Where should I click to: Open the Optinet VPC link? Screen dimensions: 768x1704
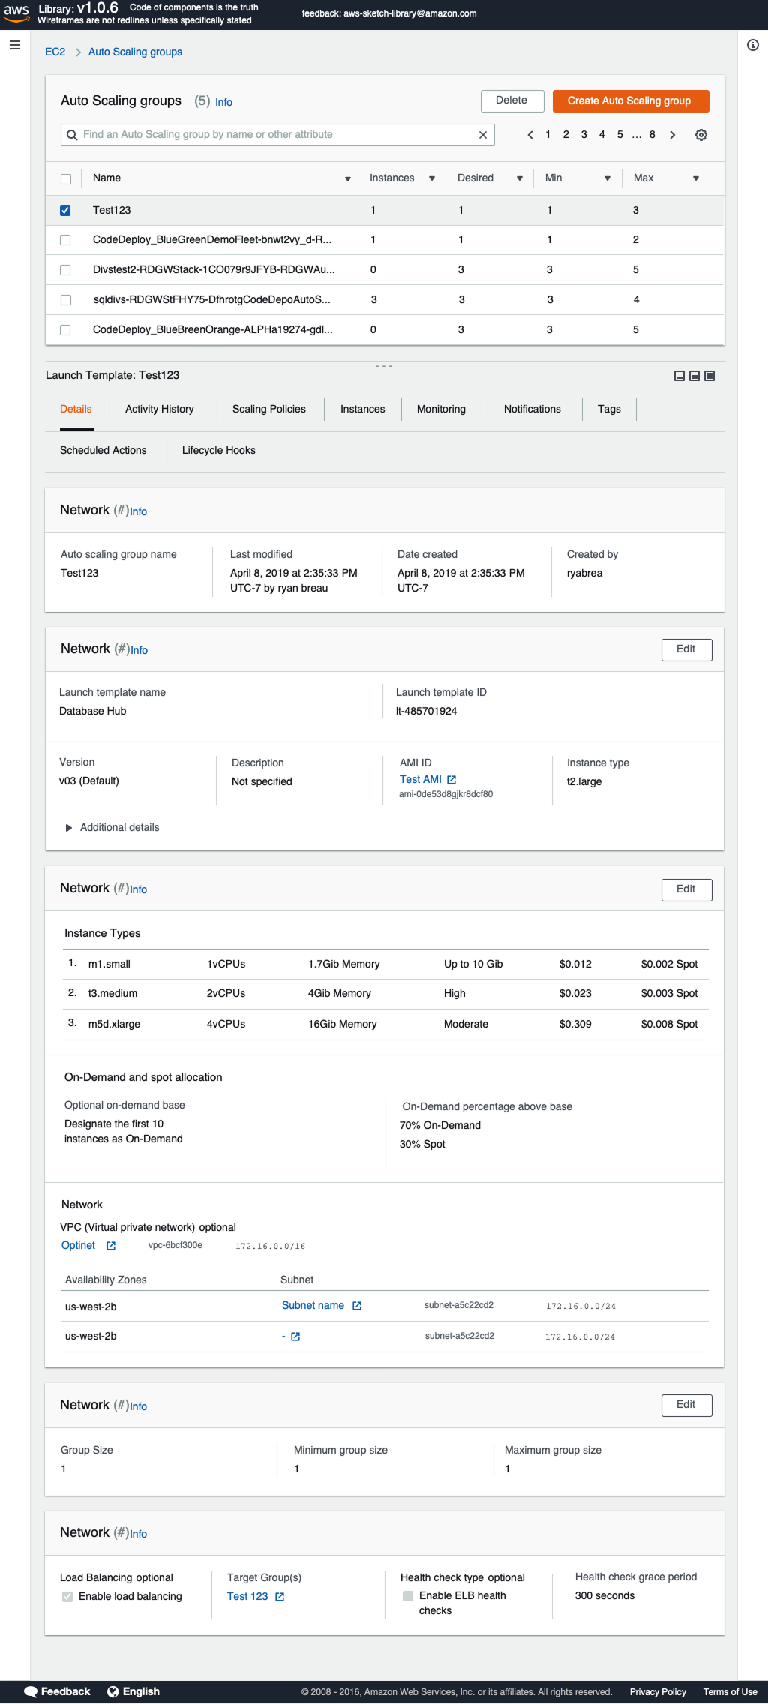tap(79, 1246)
